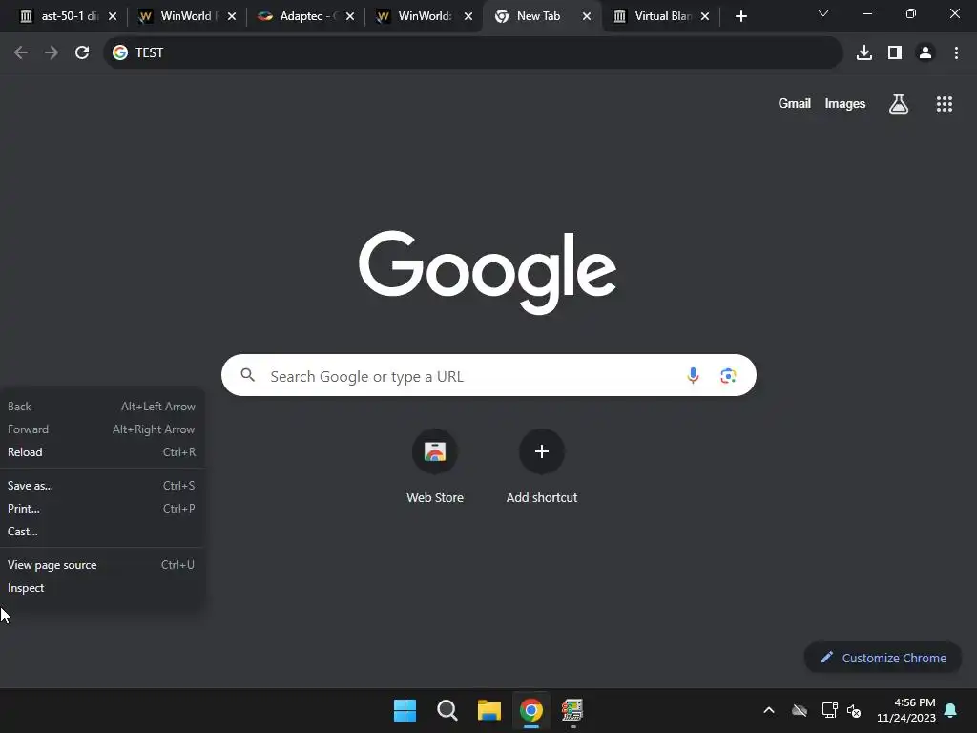Open the Google apps grid

[x=944, y=103]
